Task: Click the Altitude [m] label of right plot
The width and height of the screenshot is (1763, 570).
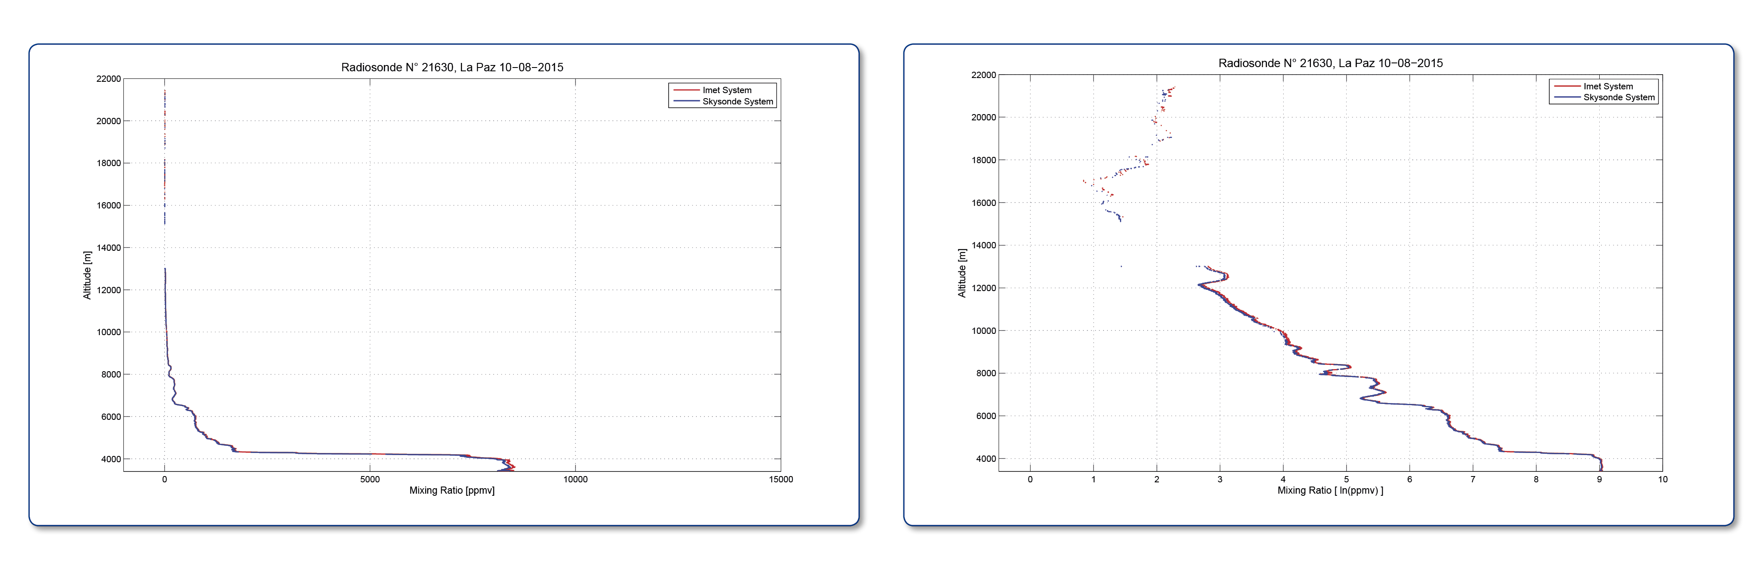Action: click(x=962, y=273)
